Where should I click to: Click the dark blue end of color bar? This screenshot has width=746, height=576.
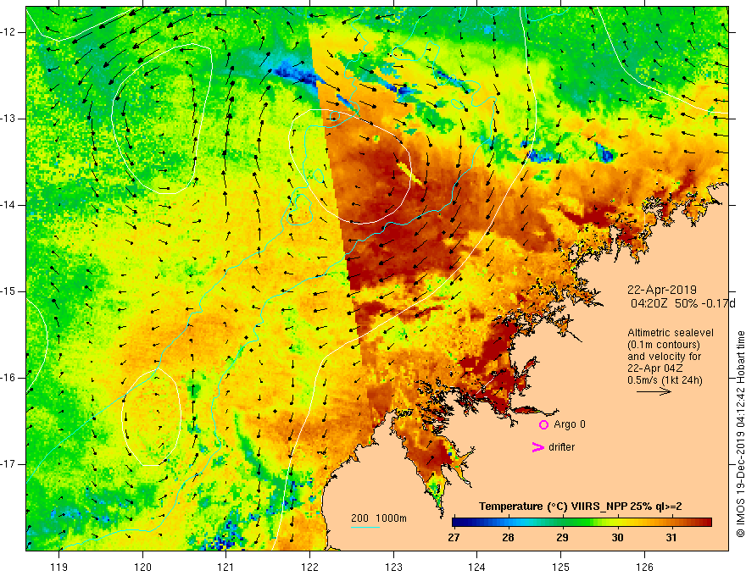(457, 523)
